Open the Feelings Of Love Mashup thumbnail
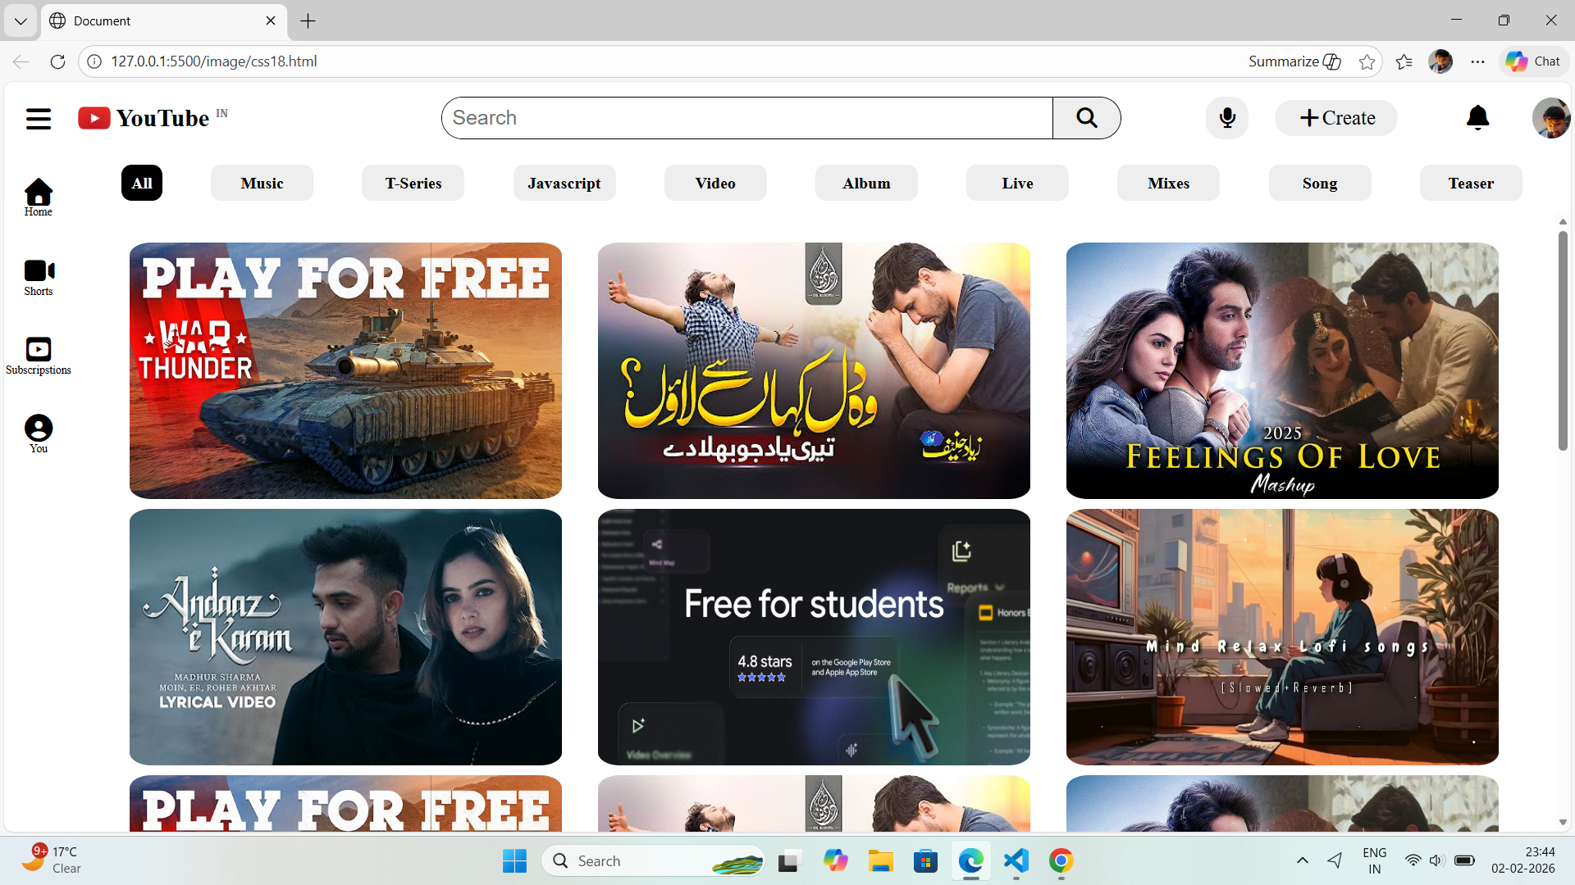The width and height of the screenshot is (1575, 885). tap(1282, 370)
